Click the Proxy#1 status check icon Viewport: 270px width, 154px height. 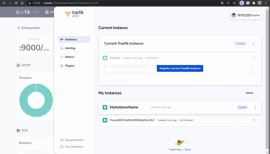coord(105,58)
